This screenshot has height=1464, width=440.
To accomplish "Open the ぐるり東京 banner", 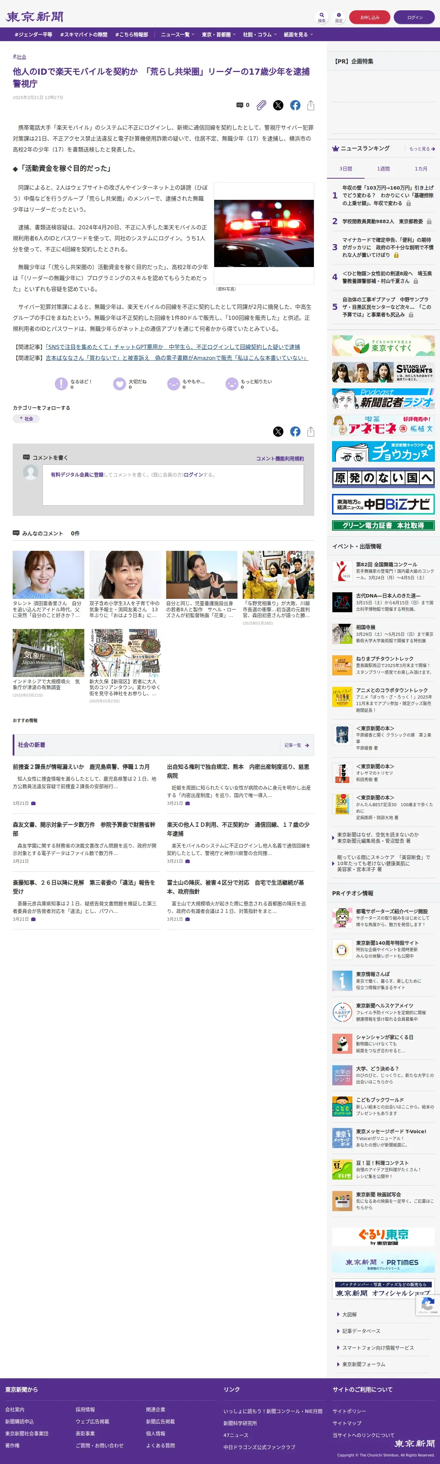I will [383, 1237].
